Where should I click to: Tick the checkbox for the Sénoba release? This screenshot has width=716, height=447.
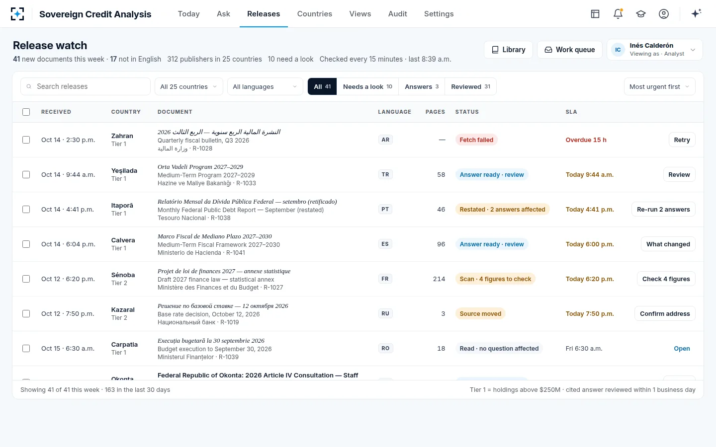[x=26, y=279]
